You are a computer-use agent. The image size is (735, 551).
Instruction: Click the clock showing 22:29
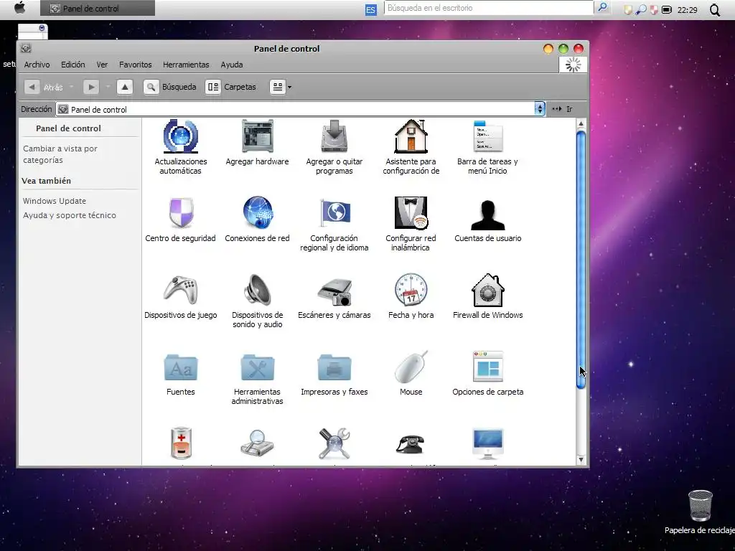tap(687, 10)
